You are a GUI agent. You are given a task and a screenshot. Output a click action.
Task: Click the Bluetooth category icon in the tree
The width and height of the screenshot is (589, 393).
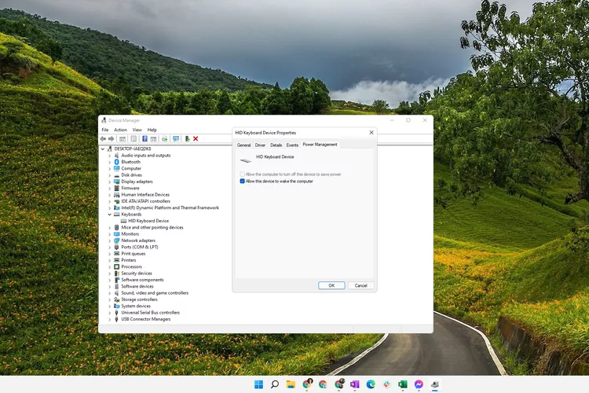pyautogui.click(x=117, y=162)
